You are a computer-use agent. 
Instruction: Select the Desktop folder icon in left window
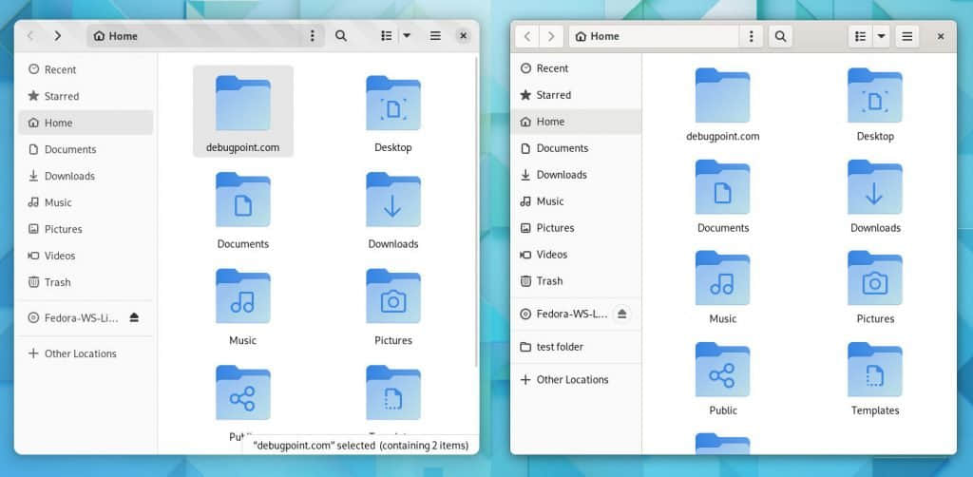(x=392, y=103)
